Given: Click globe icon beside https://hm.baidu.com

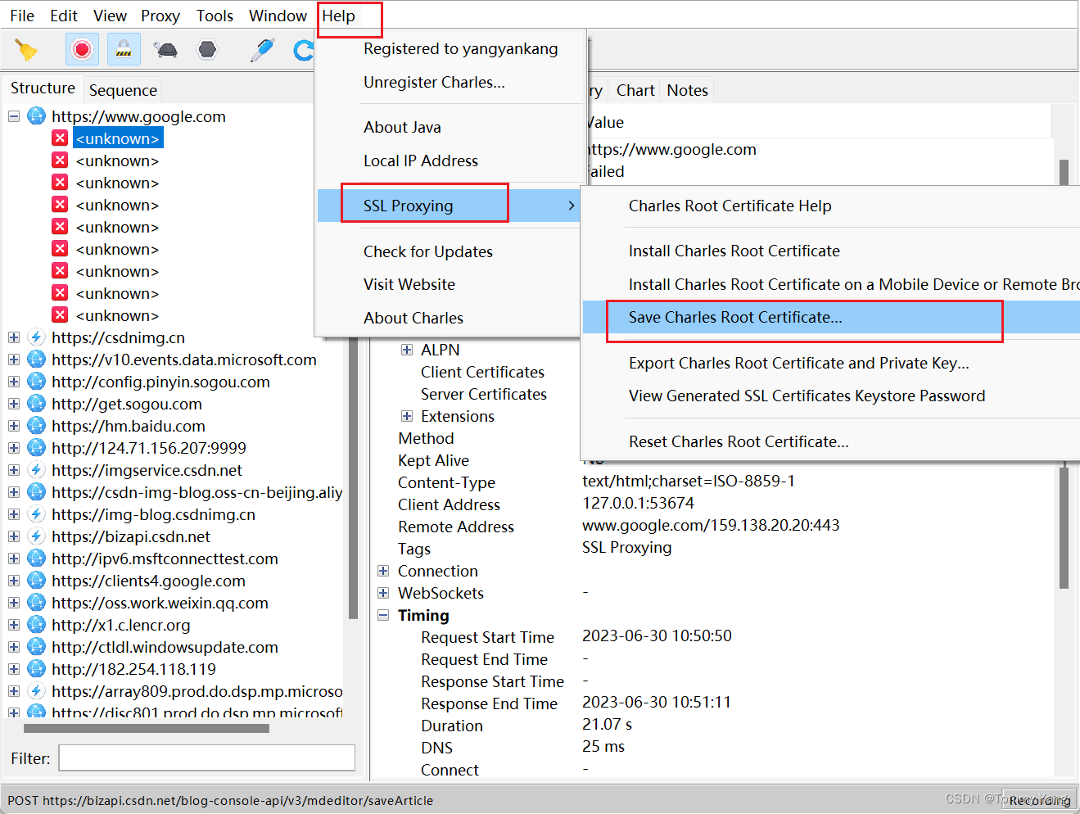Looking at the screenshot, I should pyautogui.click(x=36, y=426).
